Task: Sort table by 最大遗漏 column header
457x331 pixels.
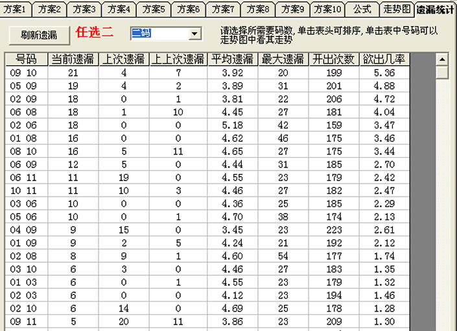Action: point(283,59)
